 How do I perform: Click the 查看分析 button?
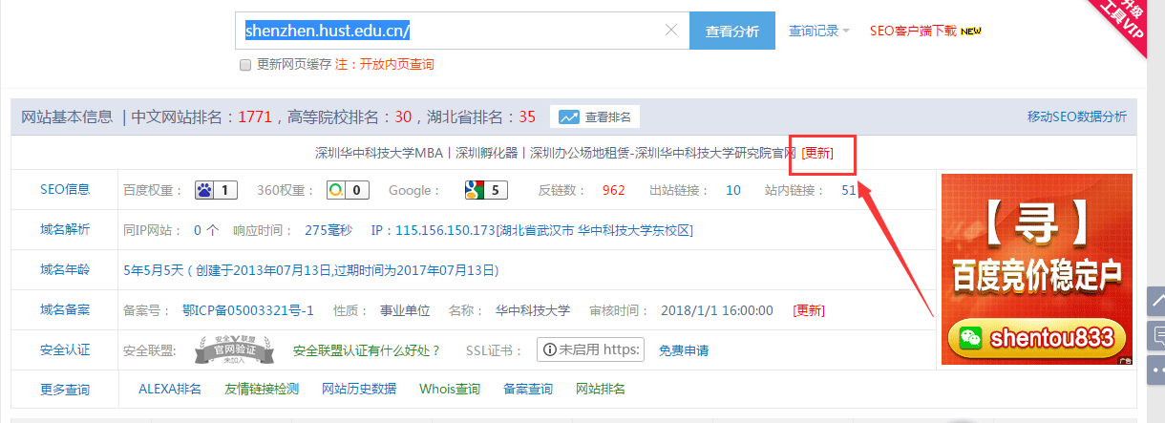pyautogui.click(x=732, y=31)
